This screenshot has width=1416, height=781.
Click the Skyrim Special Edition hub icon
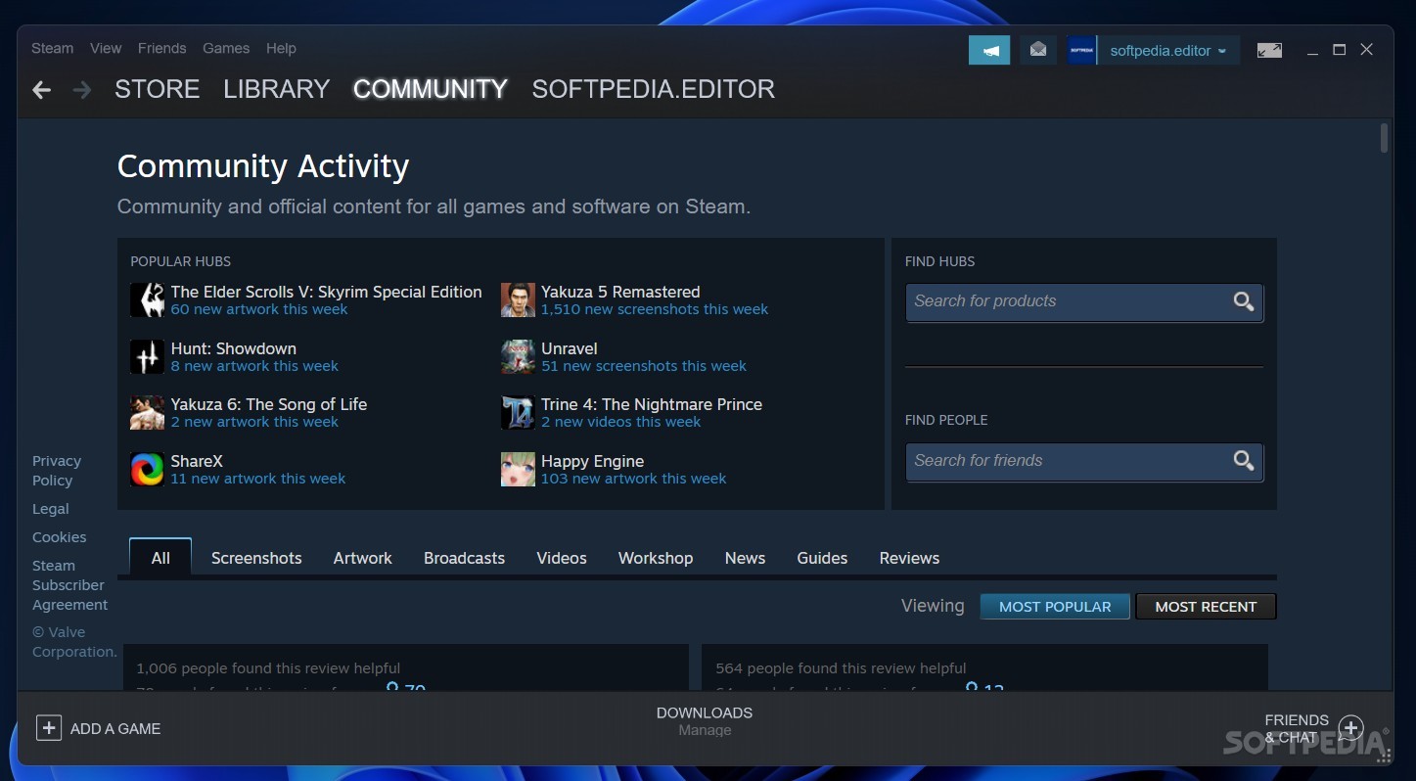[x=148, y=299]
